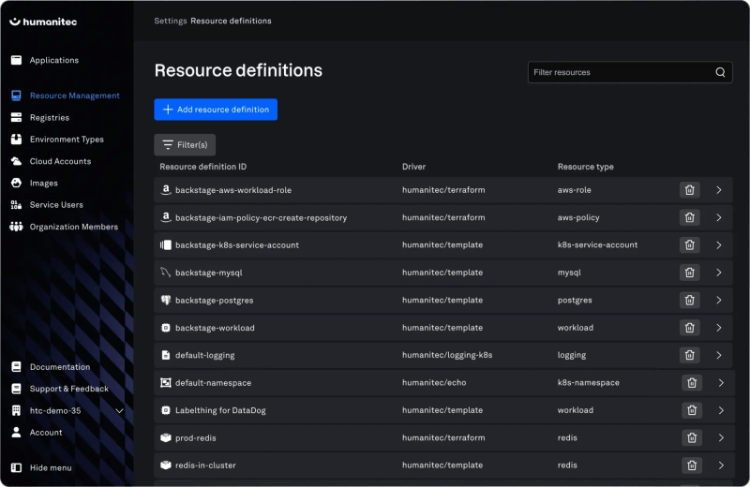Image resolution: width=750 pixels, height=487 pixels.
Task: Open the backstage-postgres row chevron
Action: [719, 301]
